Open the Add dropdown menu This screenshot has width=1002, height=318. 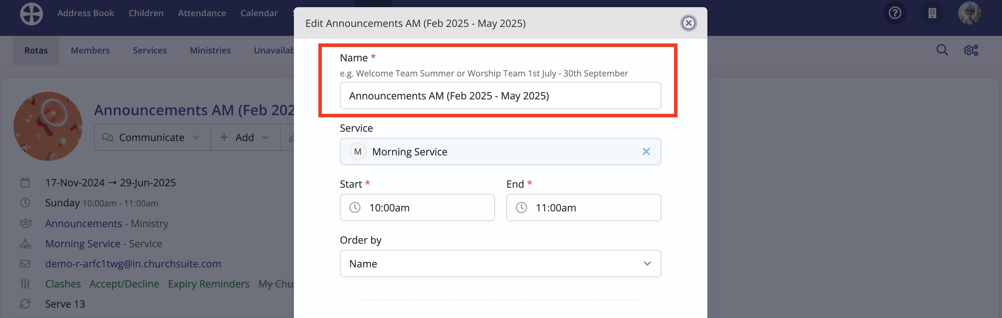tap(245, 137)
